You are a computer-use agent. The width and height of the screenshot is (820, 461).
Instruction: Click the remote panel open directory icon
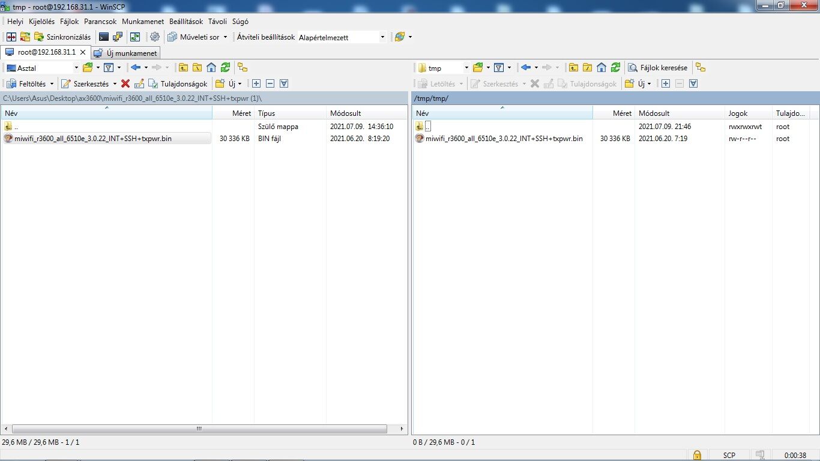click(478, 68)
